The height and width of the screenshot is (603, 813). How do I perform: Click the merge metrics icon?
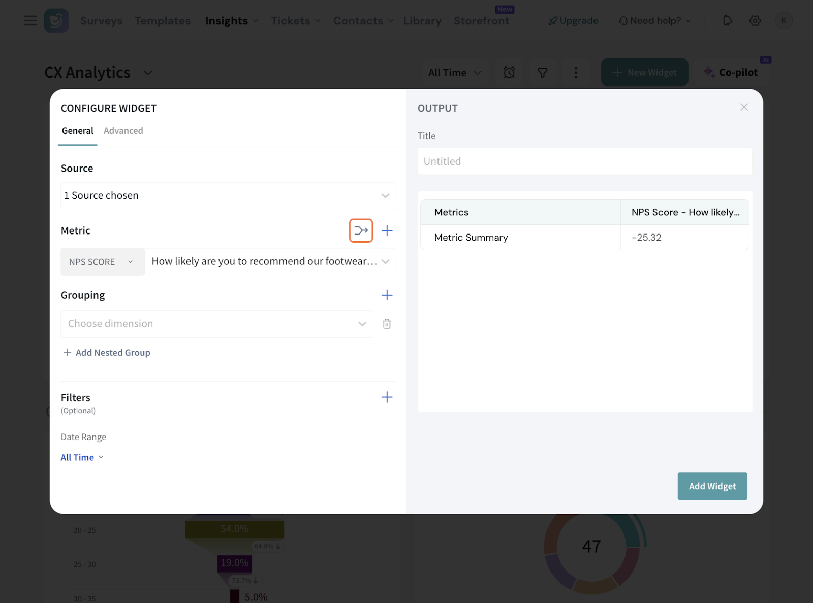pos(361,230)
